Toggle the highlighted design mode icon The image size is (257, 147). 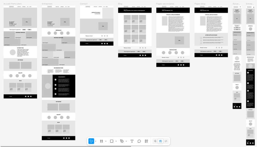(x=160, y=141)
